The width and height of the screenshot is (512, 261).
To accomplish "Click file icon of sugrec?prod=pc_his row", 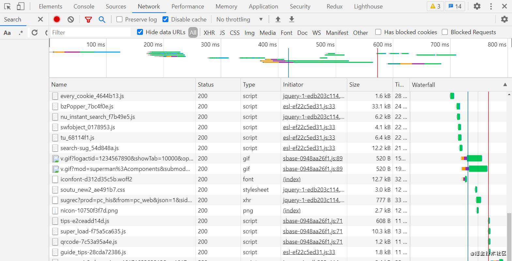I will pos(55,200).
